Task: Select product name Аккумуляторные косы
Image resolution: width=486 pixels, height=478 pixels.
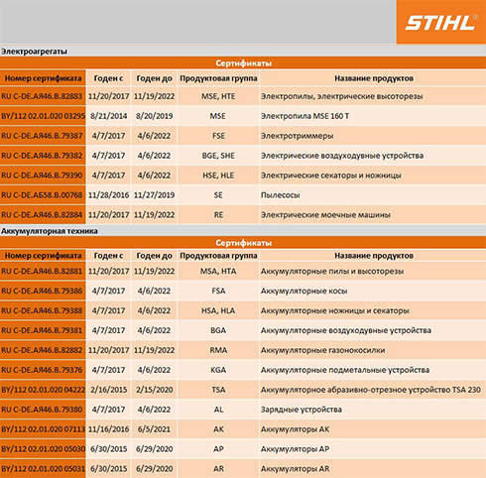Action: [304, 291]
